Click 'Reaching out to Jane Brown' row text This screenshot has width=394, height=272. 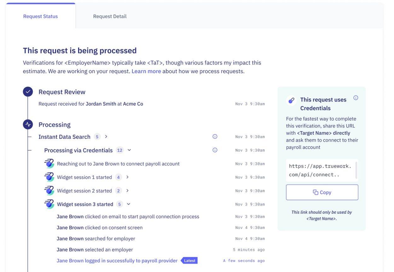118,164
